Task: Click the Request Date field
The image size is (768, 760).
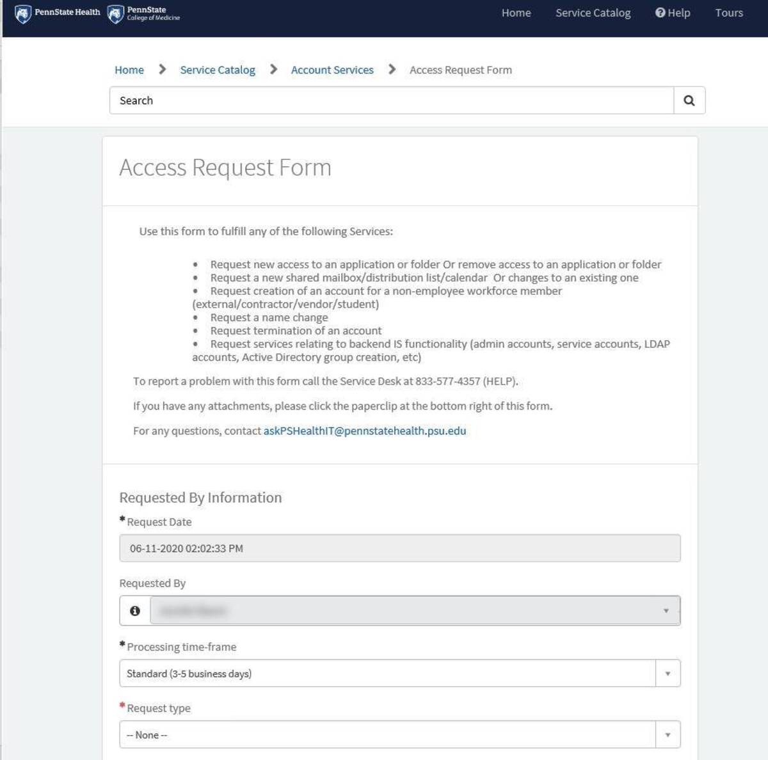Action: [399, 548]
